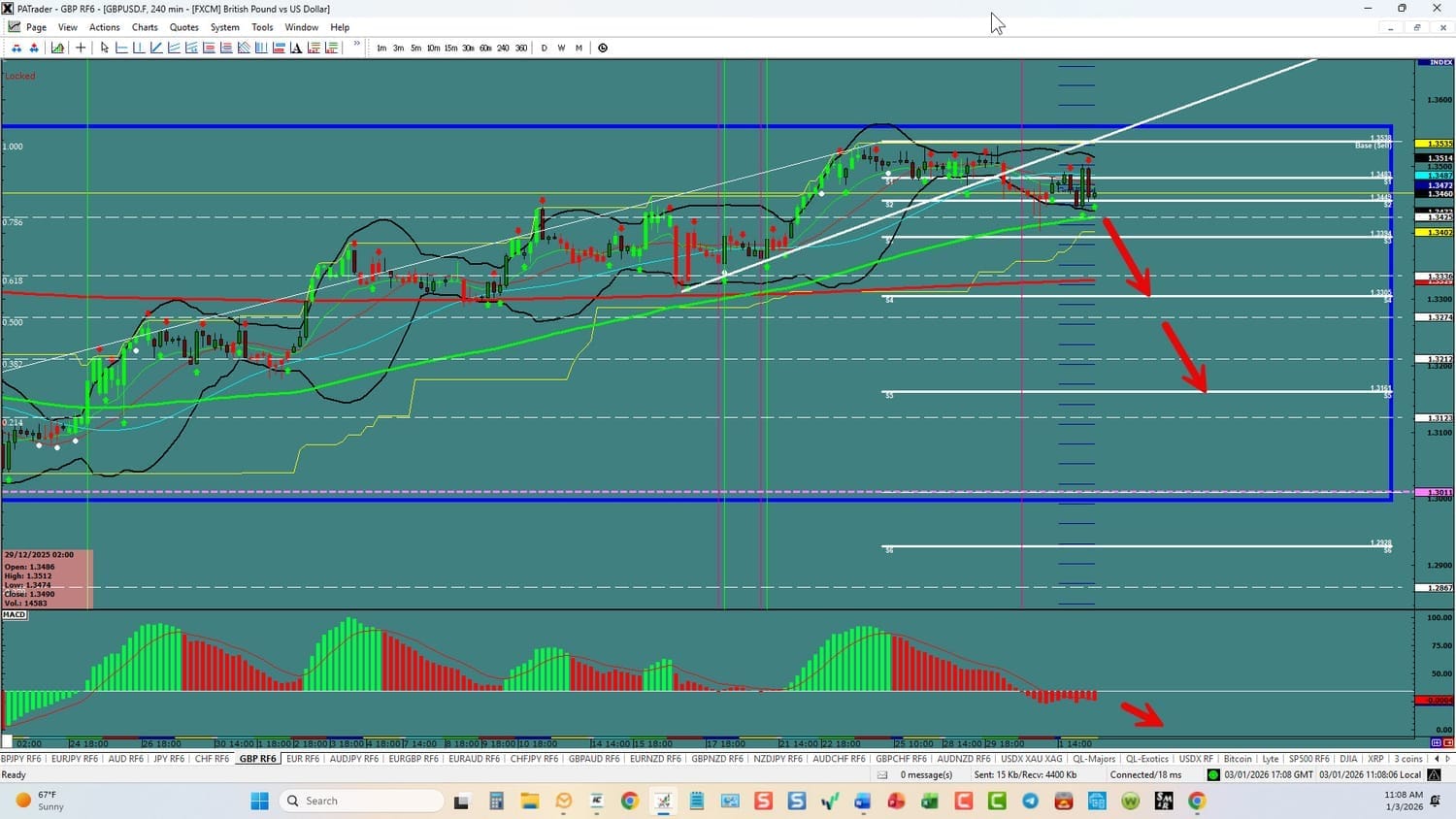Select the blue fan lines drawing tool
1456x819 pixels.
click(174, 48)
